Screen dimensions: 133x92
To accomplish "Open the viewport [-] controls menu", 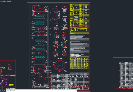I will click(1, 1).
